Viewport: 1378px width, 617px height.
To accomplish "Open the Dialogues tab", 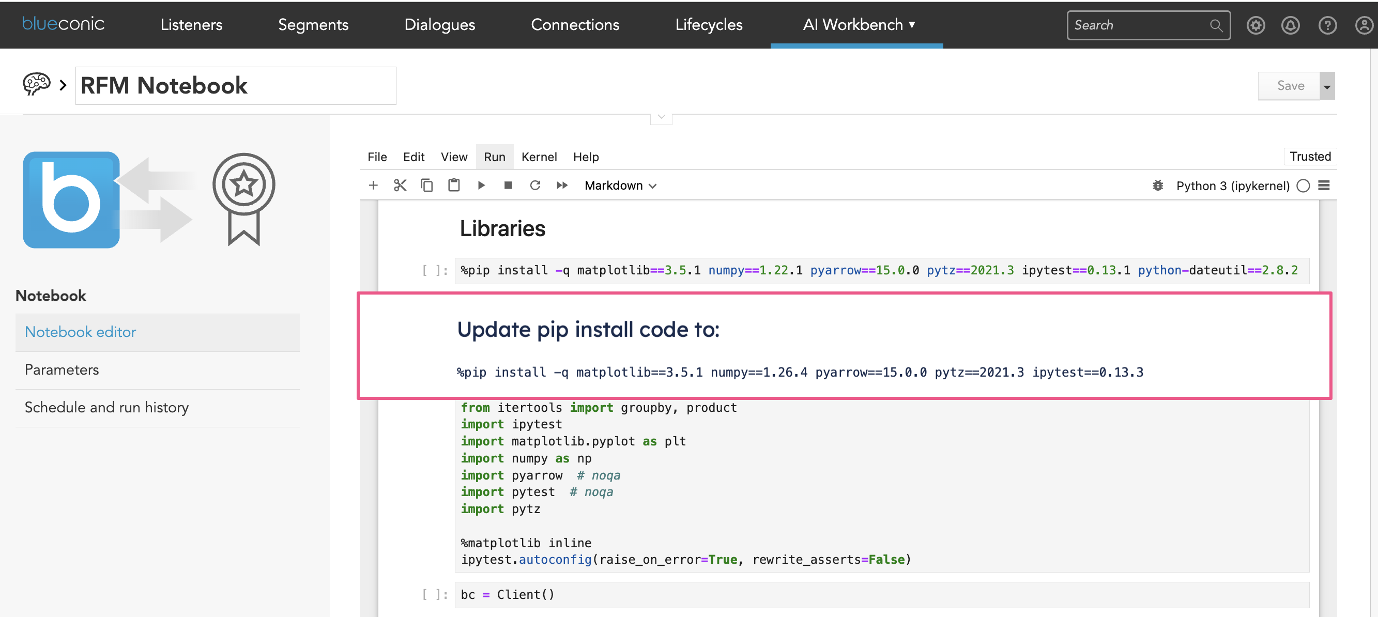I will click(x=439, y=25).
